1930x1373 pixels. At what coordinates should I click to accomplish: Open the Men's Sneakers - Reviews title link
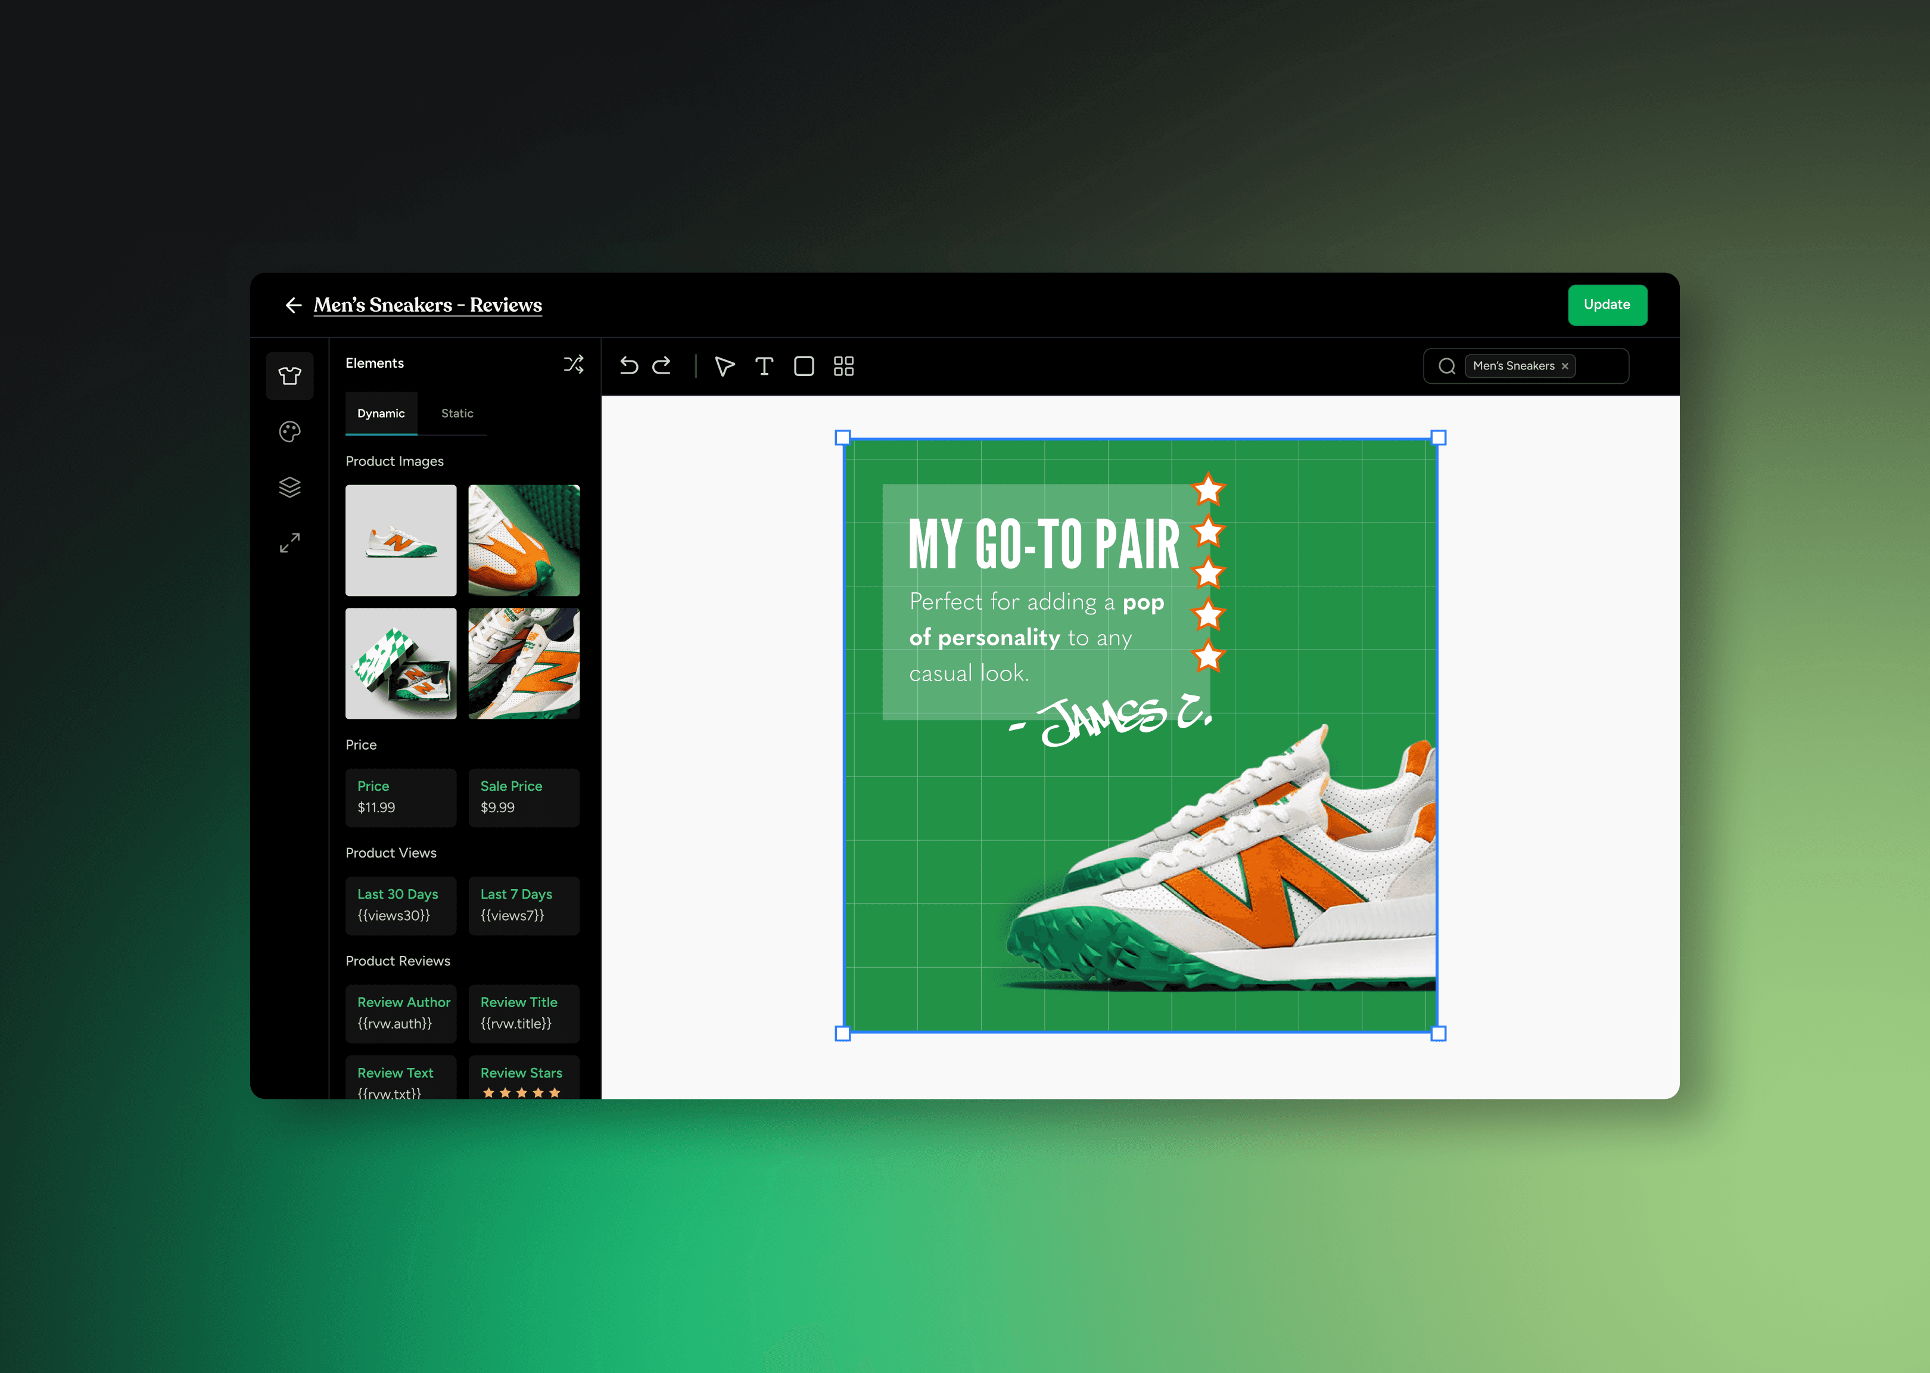click(x=428, y=305)
